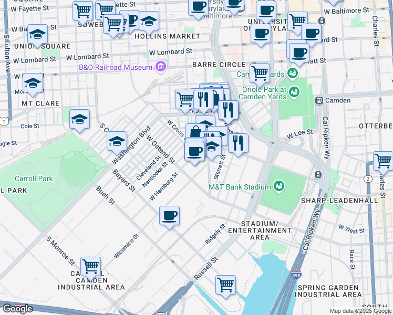Select coffee cup marker left of Sterrett St

194,152
